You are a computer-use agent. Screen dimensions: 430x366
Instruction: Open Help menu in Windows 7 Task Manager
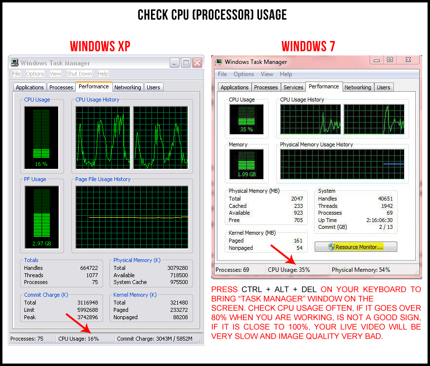(x=286, y=74)
